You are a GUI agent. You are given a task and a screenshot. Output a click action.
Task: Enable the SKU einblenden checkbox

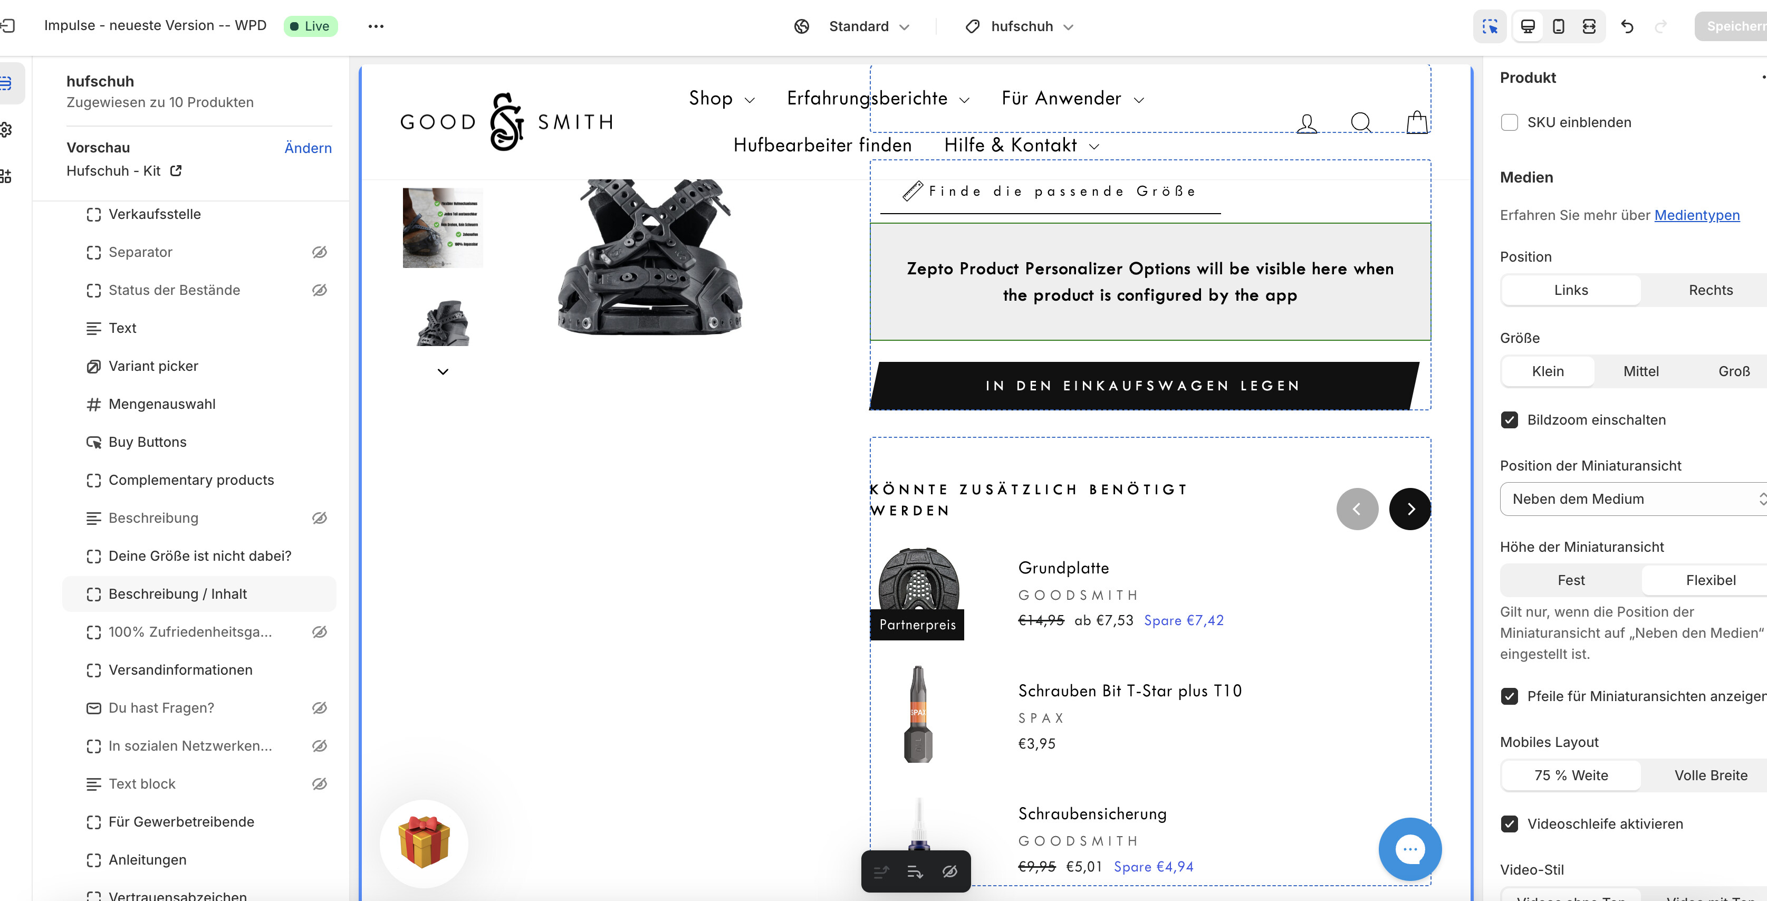[1509, 122]
